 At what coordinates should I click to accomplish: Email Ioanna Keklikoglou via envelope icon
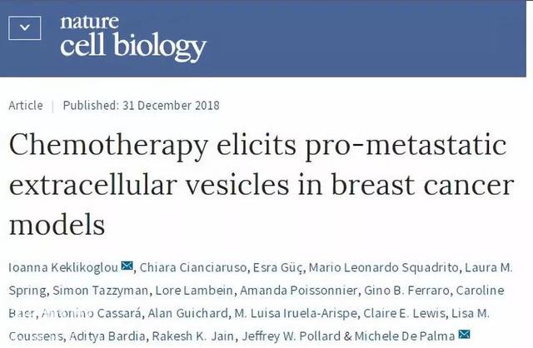[x=127, y=266]
